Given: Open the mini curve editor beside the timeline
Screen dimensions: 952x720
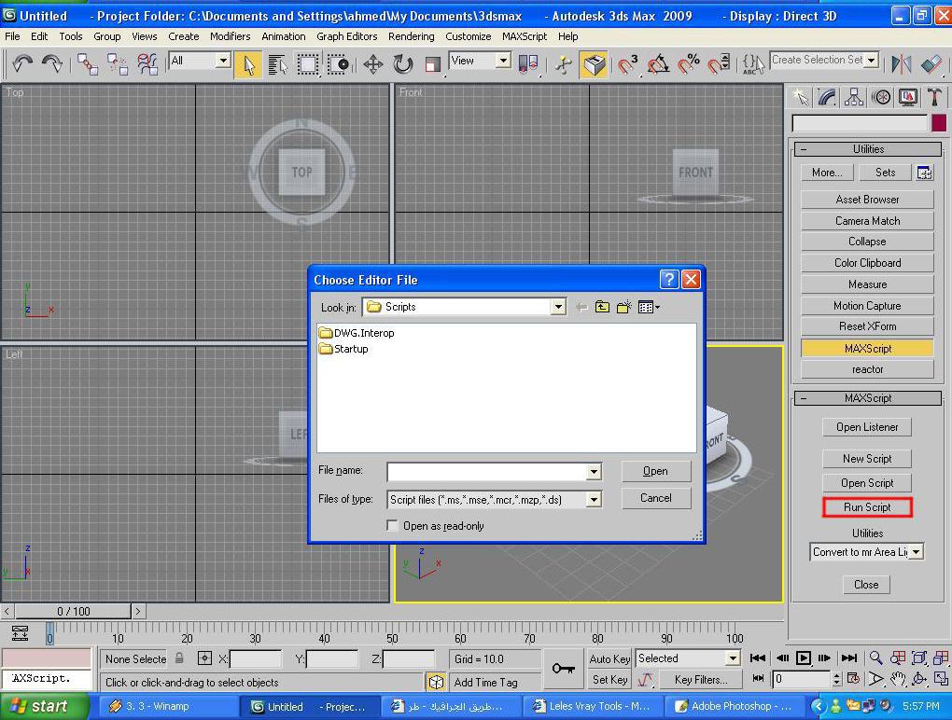Looking at the screenshot, I should pyautogui.click(x=20, y=633).
